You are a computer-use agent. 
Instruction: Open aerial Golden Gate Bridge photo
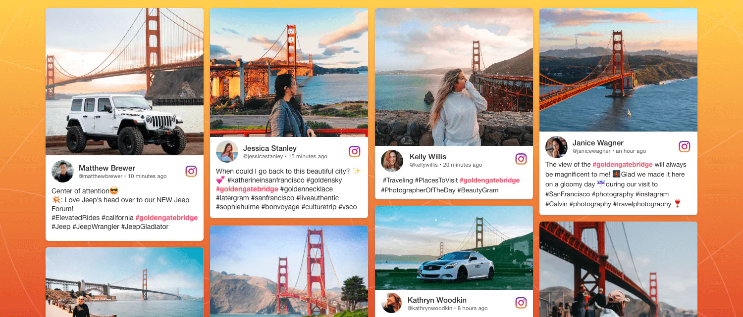coord(618,70)
